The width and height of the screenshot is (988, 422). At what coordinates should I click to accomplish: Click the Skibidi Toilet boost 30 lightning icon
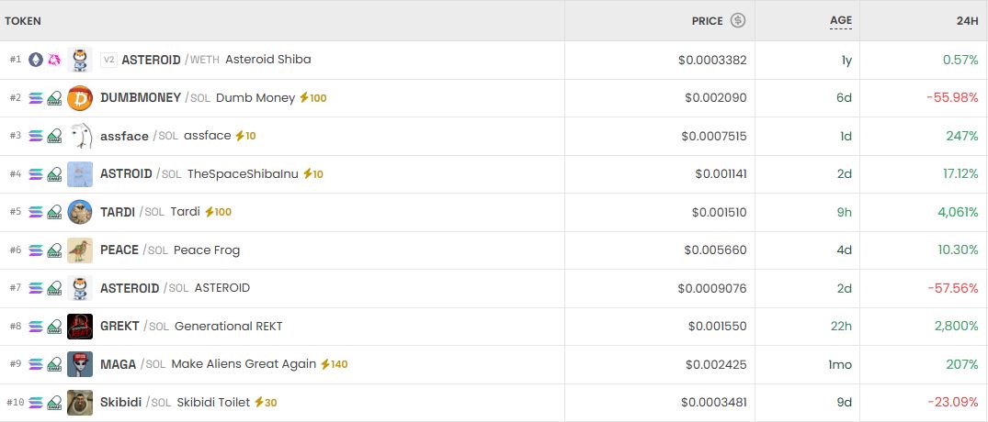(x=259, y=403)
